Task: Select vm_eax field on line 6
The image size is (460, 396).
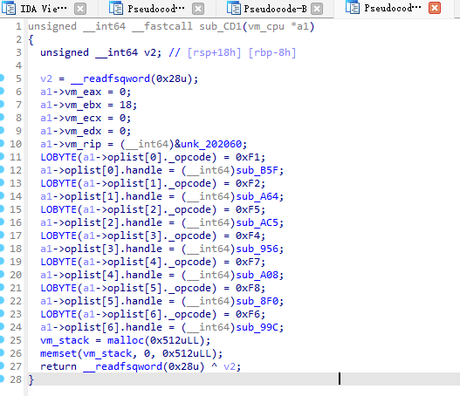Action: pyautogui.click(x=83, y=92)
